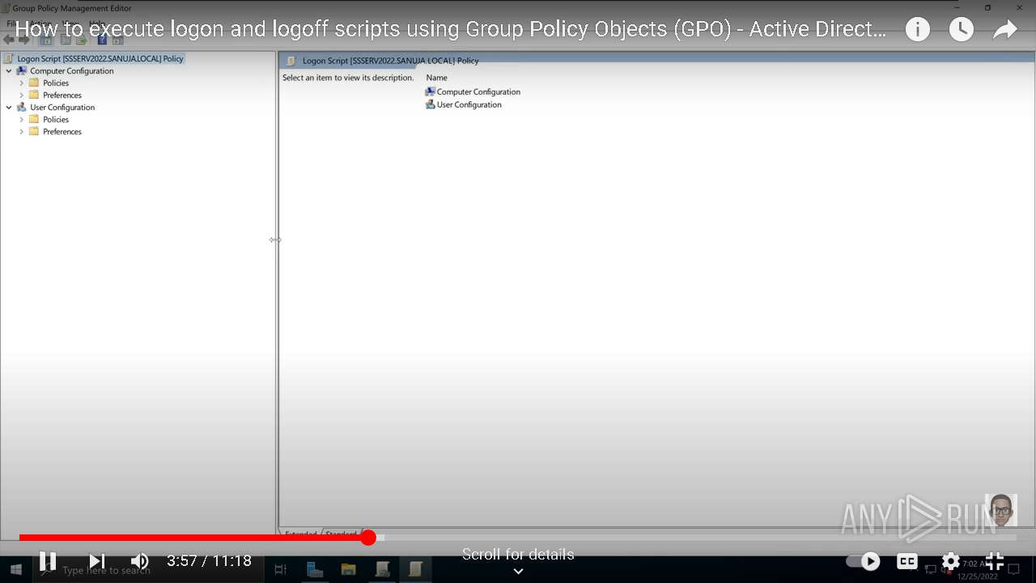This screenshot has height=583, width=1036.
Task: Collapse the Computer Configuration tree node
Action: pos(9,70)
